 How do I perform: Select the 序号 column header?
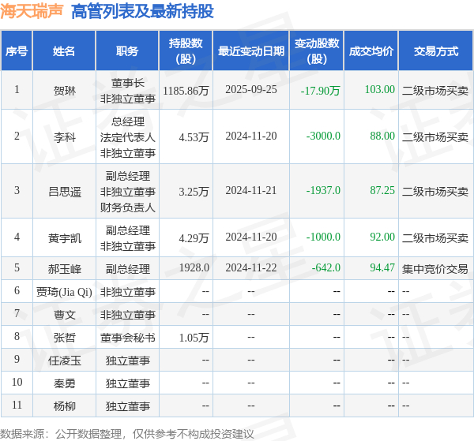pos(17,50)
